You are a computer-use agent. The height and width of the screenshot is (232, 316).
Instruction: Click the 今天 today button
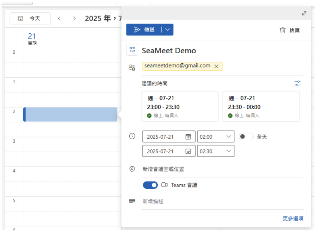pos(30,18)
